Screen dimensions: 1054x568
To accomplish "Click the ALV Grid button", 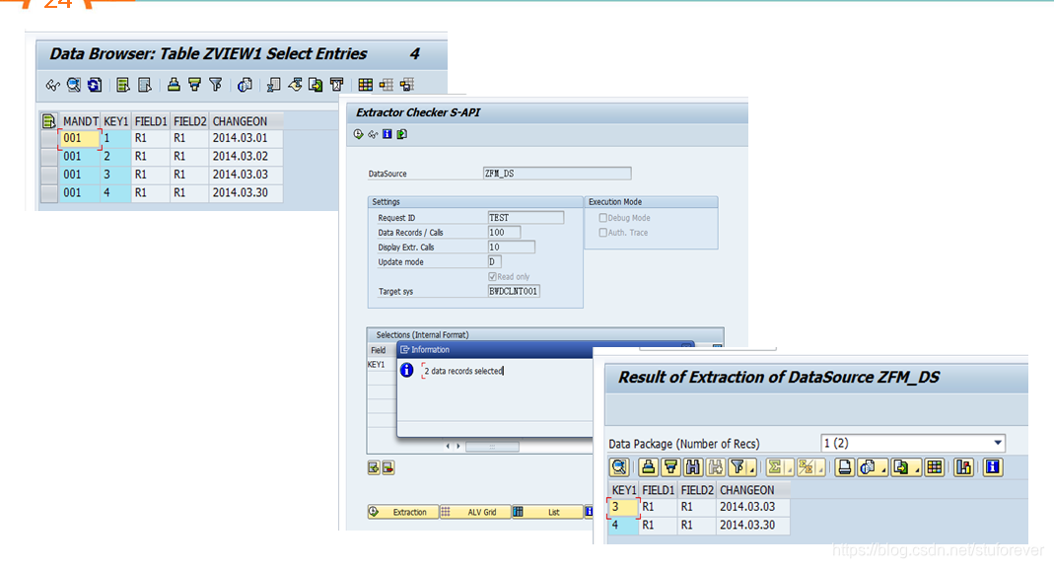I will [475, 512].
